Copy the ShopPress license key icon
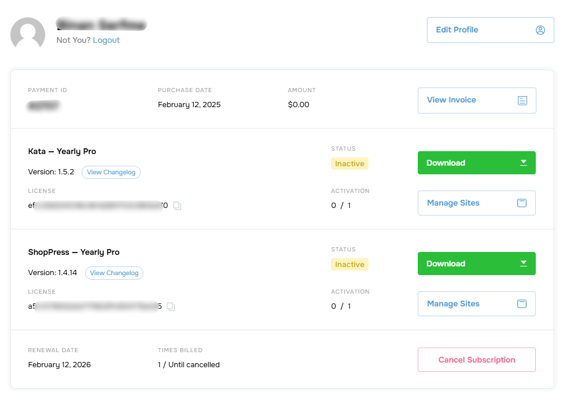 (171, 306)
